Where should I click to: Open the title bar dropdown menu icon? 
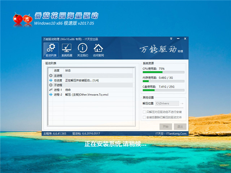(x=171, y=39)
